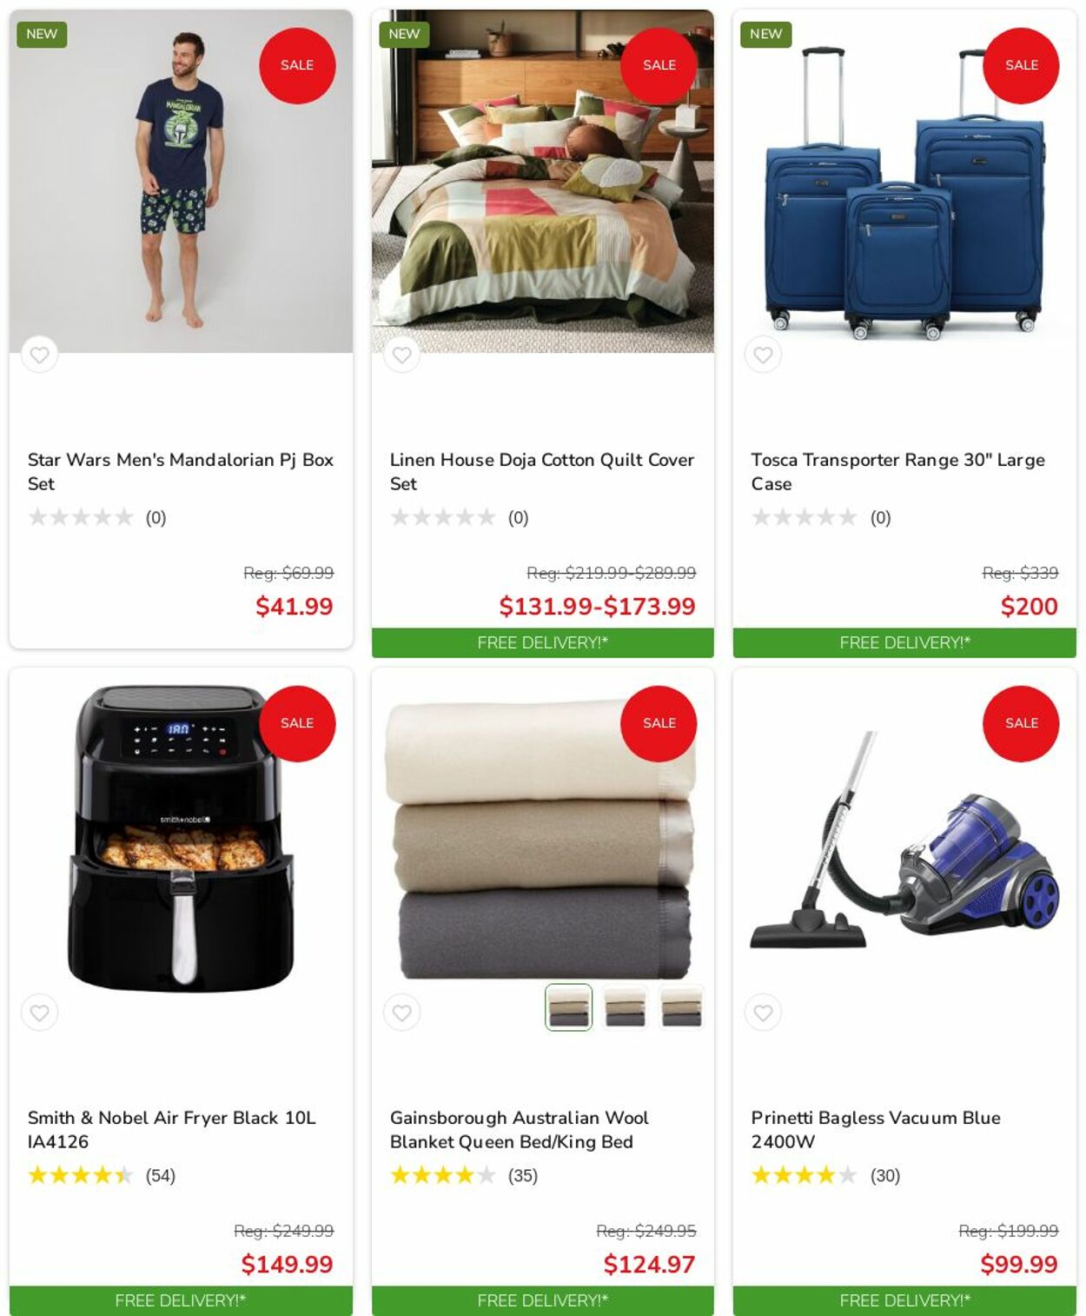Heart the Gainsborough Wool Blanket
Viewport: 1086px width, 1316px height.
401,1013
